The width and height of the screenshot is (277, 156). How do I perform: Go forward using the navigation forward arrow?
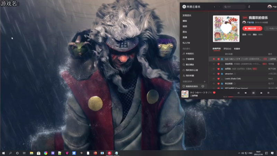click(219, 7)
